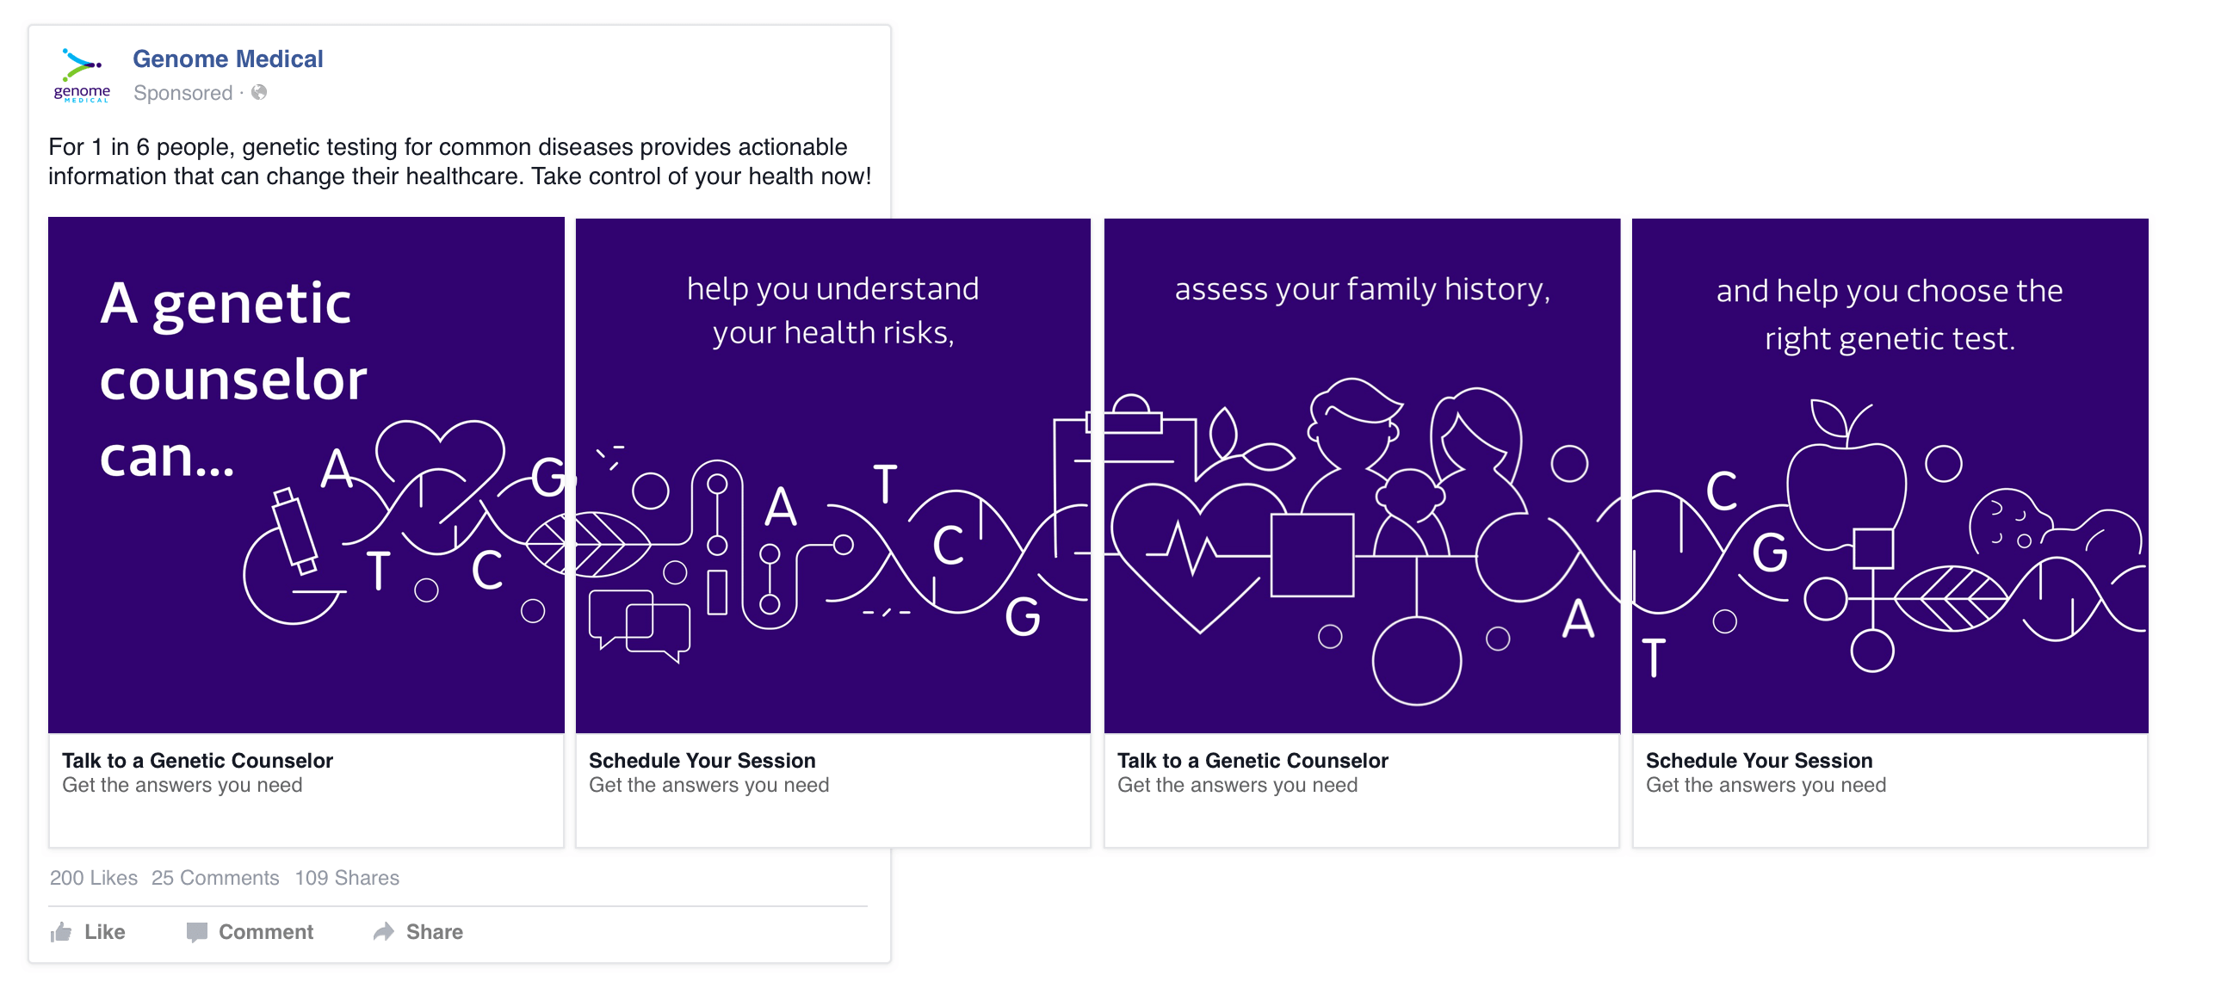The width and height of the screenshot is (2233, 988).
Task: Open the 'choose the right genetic test' image
Action: pyautogui.click(x=1890, y=475)
